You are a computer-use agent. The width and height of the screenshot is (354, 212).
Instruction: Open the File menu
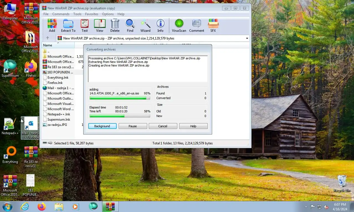tap(46, 14)
